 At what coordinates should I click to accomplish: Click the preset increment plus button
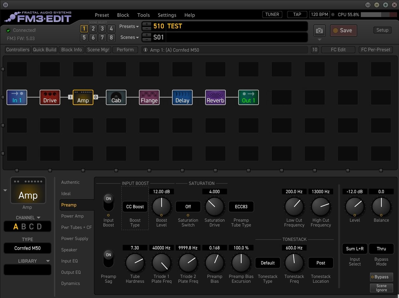pos(147,24)
